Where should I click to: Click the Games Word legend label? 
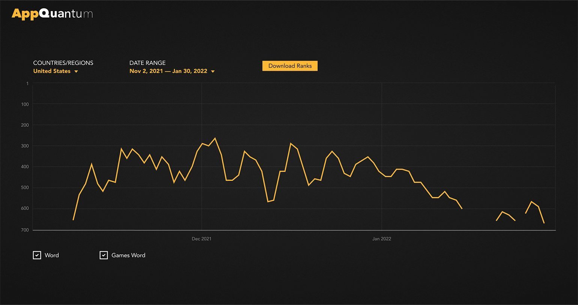(128, 255)
